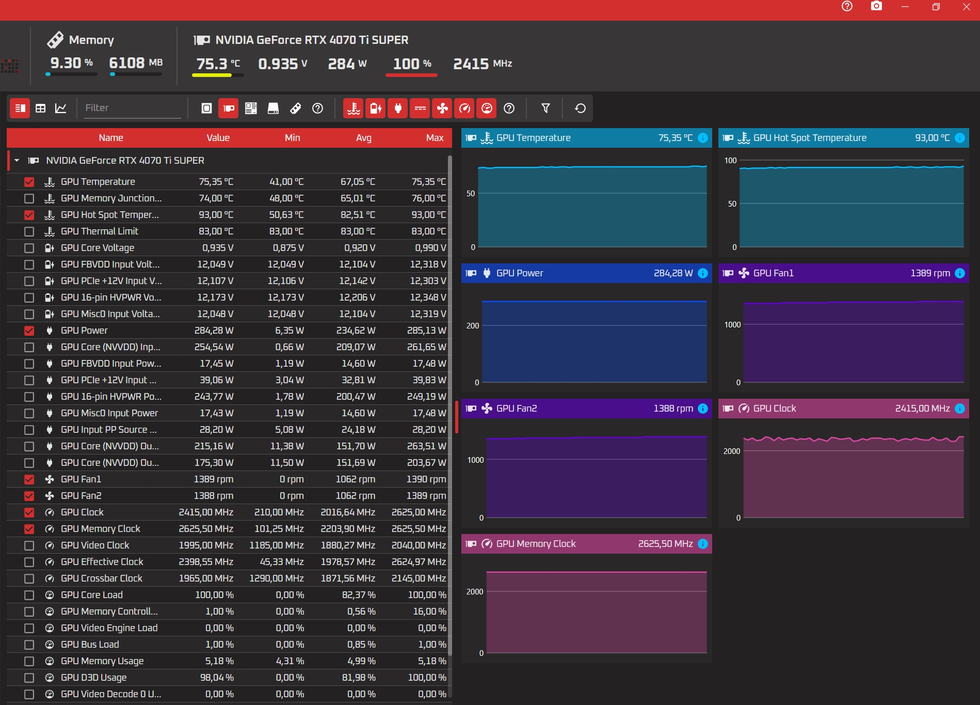Click the screenshot camera icon
The image size is (980, 705).
pos(876,6)
